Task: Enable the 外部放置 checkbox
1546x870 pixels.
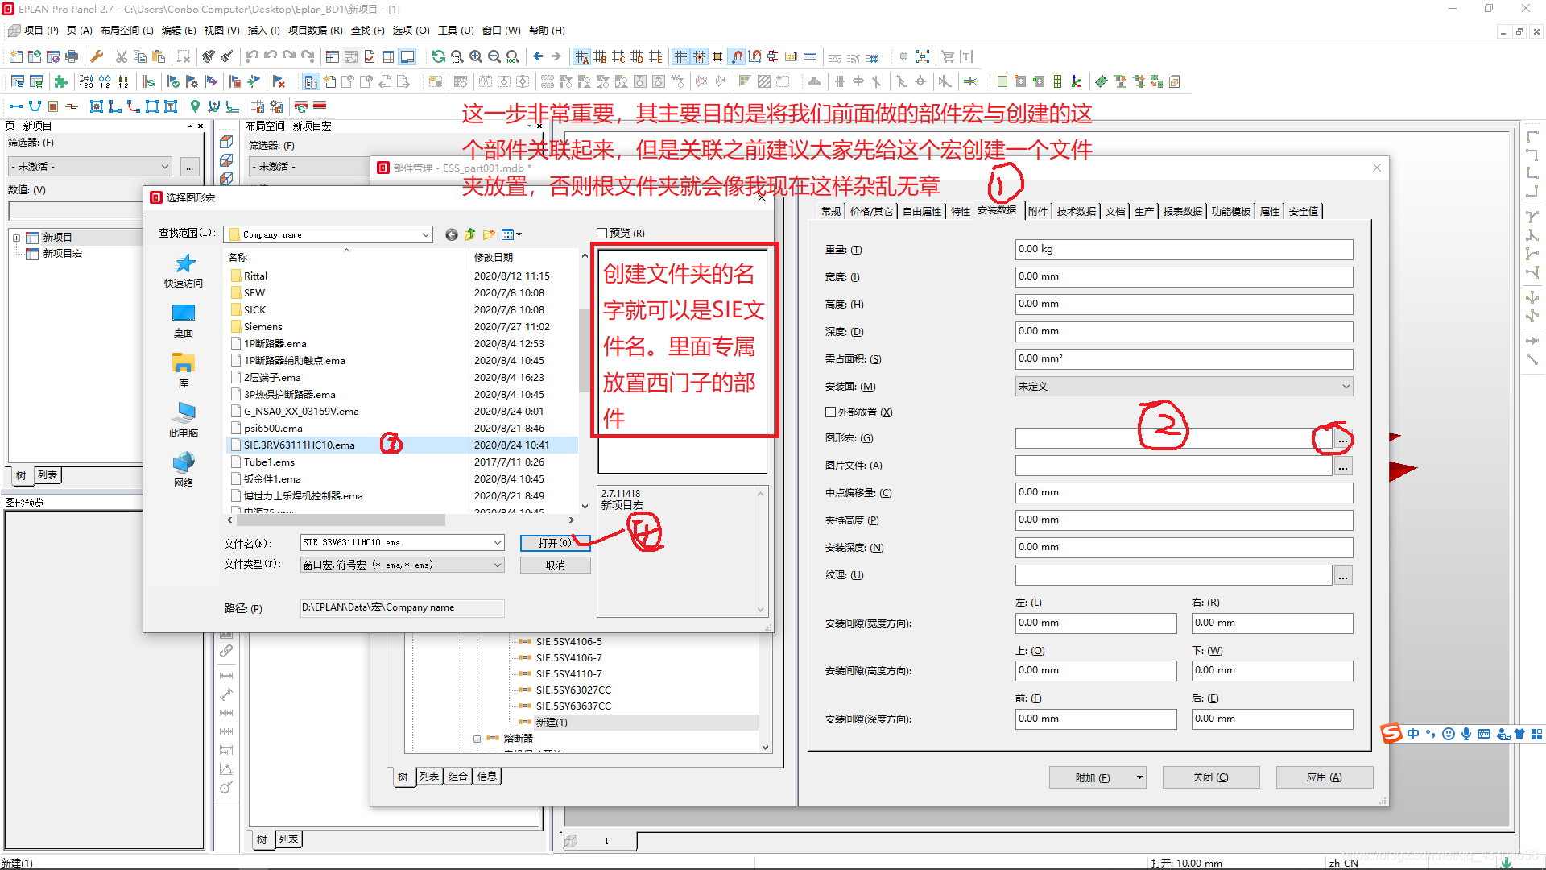Action: [830, 412]
